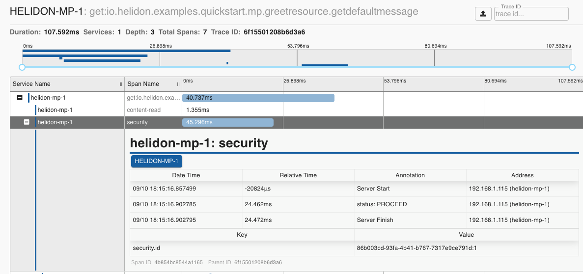
Task: Collapse the security span row expander
Action: [27, 122]
